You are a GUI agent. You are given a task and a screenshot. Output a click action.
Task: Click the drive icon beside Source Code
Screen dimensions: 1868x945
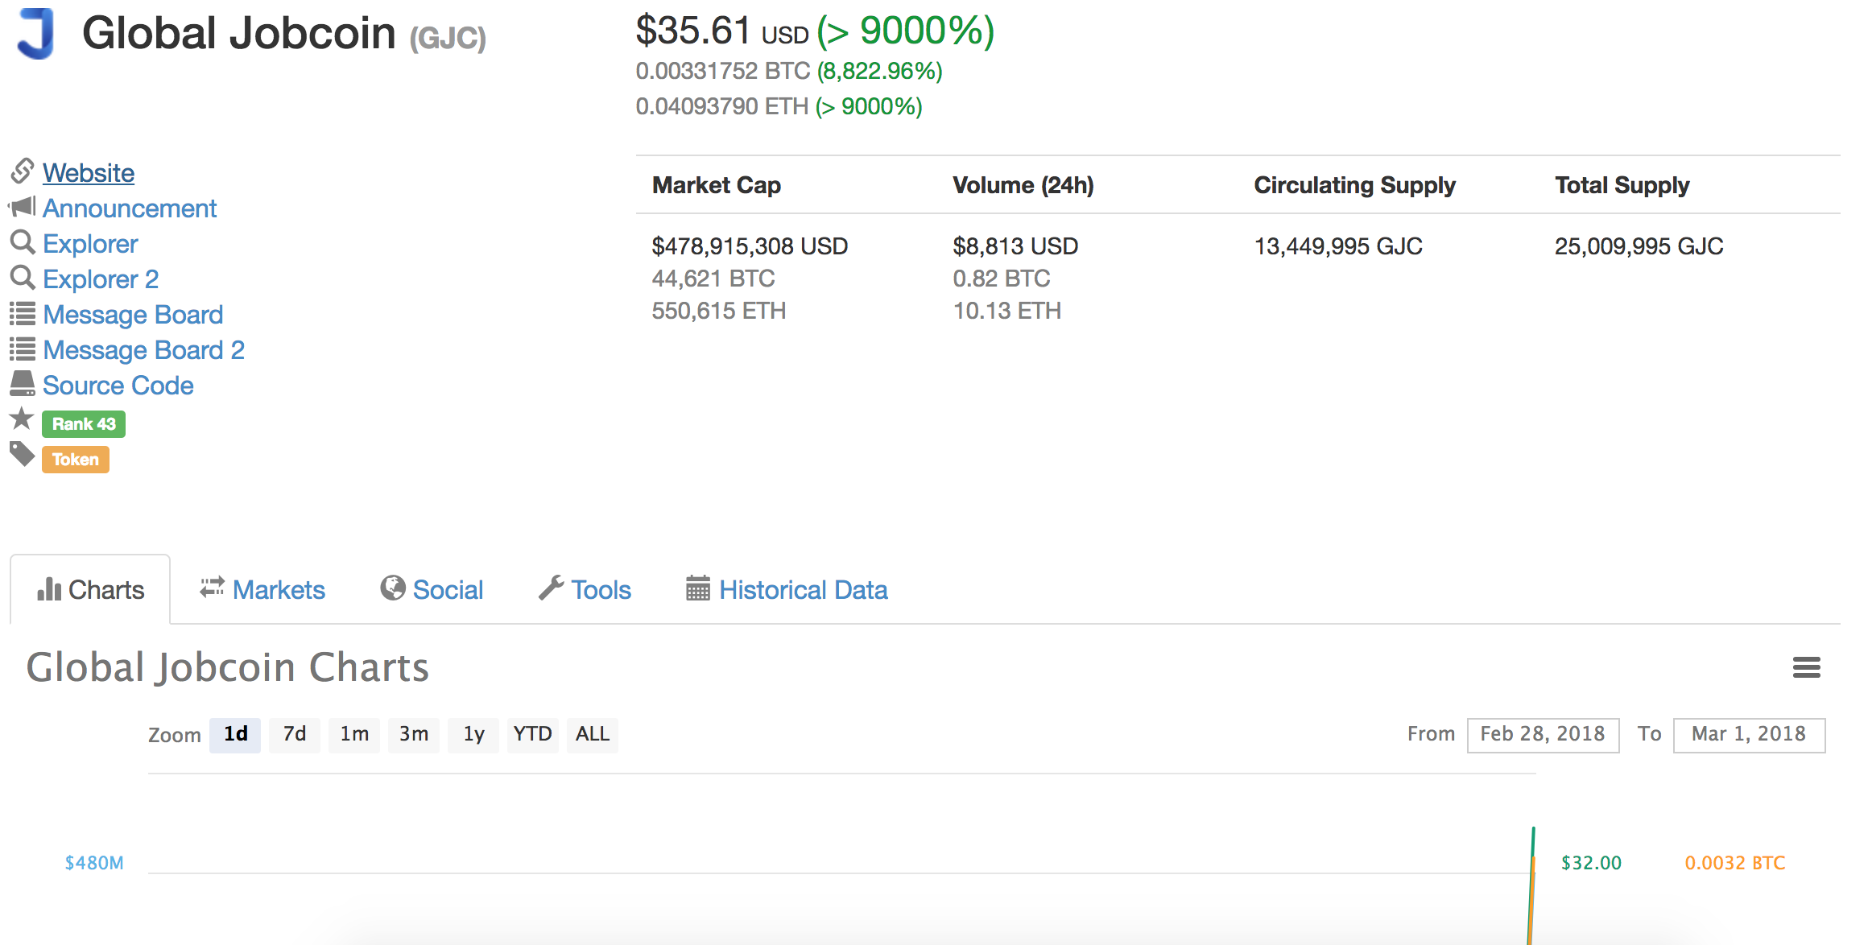coord(23,384)
